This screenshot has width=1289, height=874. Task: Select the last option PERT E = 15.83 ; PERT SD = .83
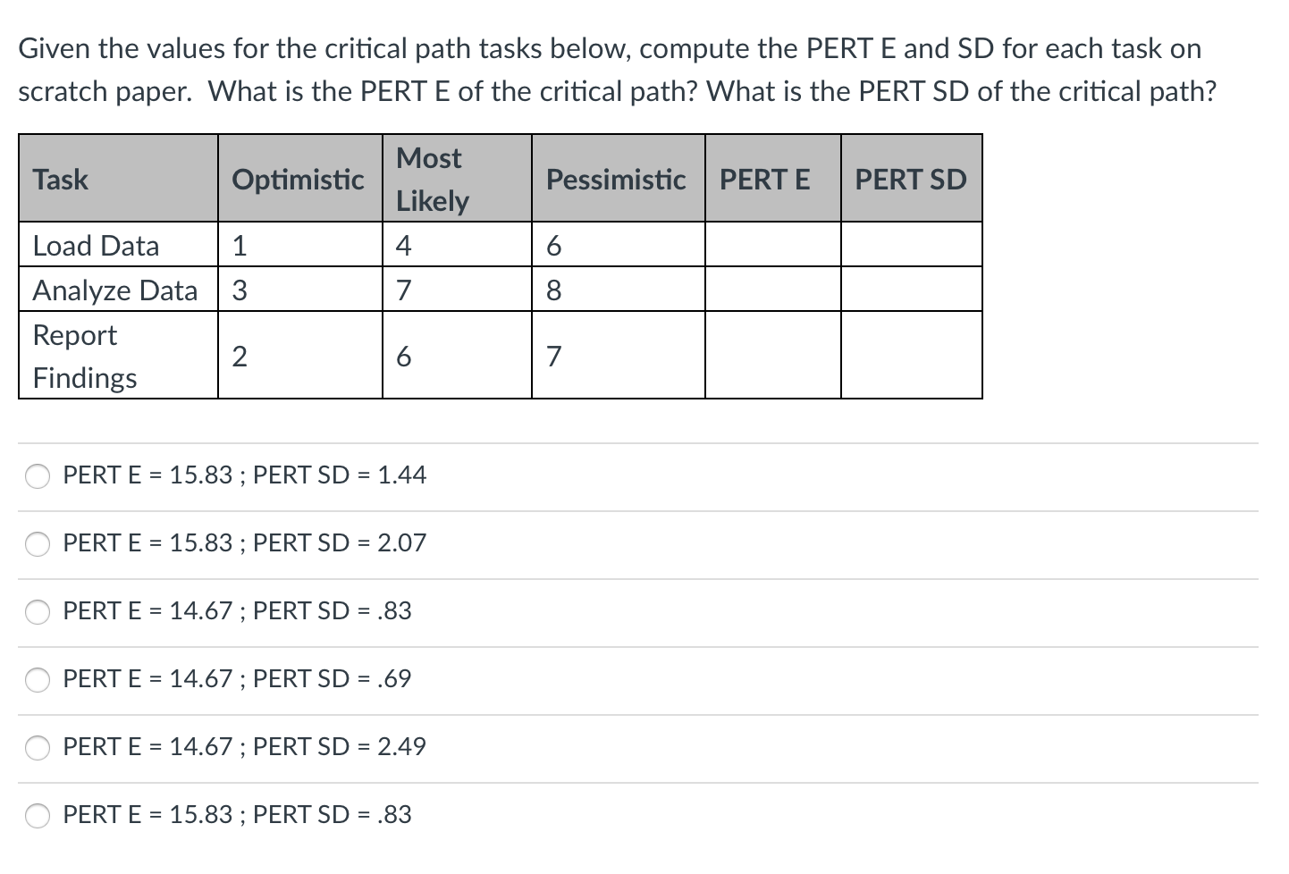click(x=38, y=815)
